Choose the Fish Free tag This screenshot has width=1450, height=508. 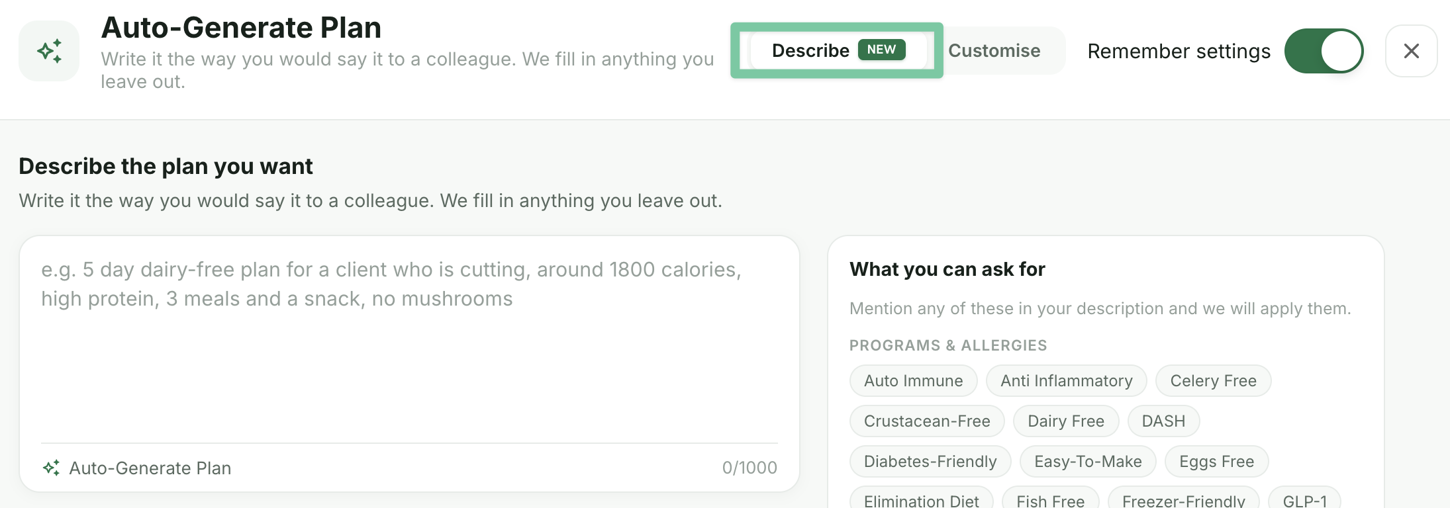(x=1050, y=501)
